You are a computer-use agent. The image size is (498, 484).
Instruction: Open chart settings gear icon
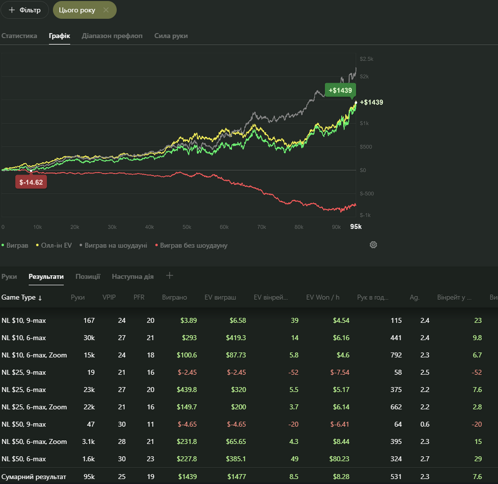[373, 244]
